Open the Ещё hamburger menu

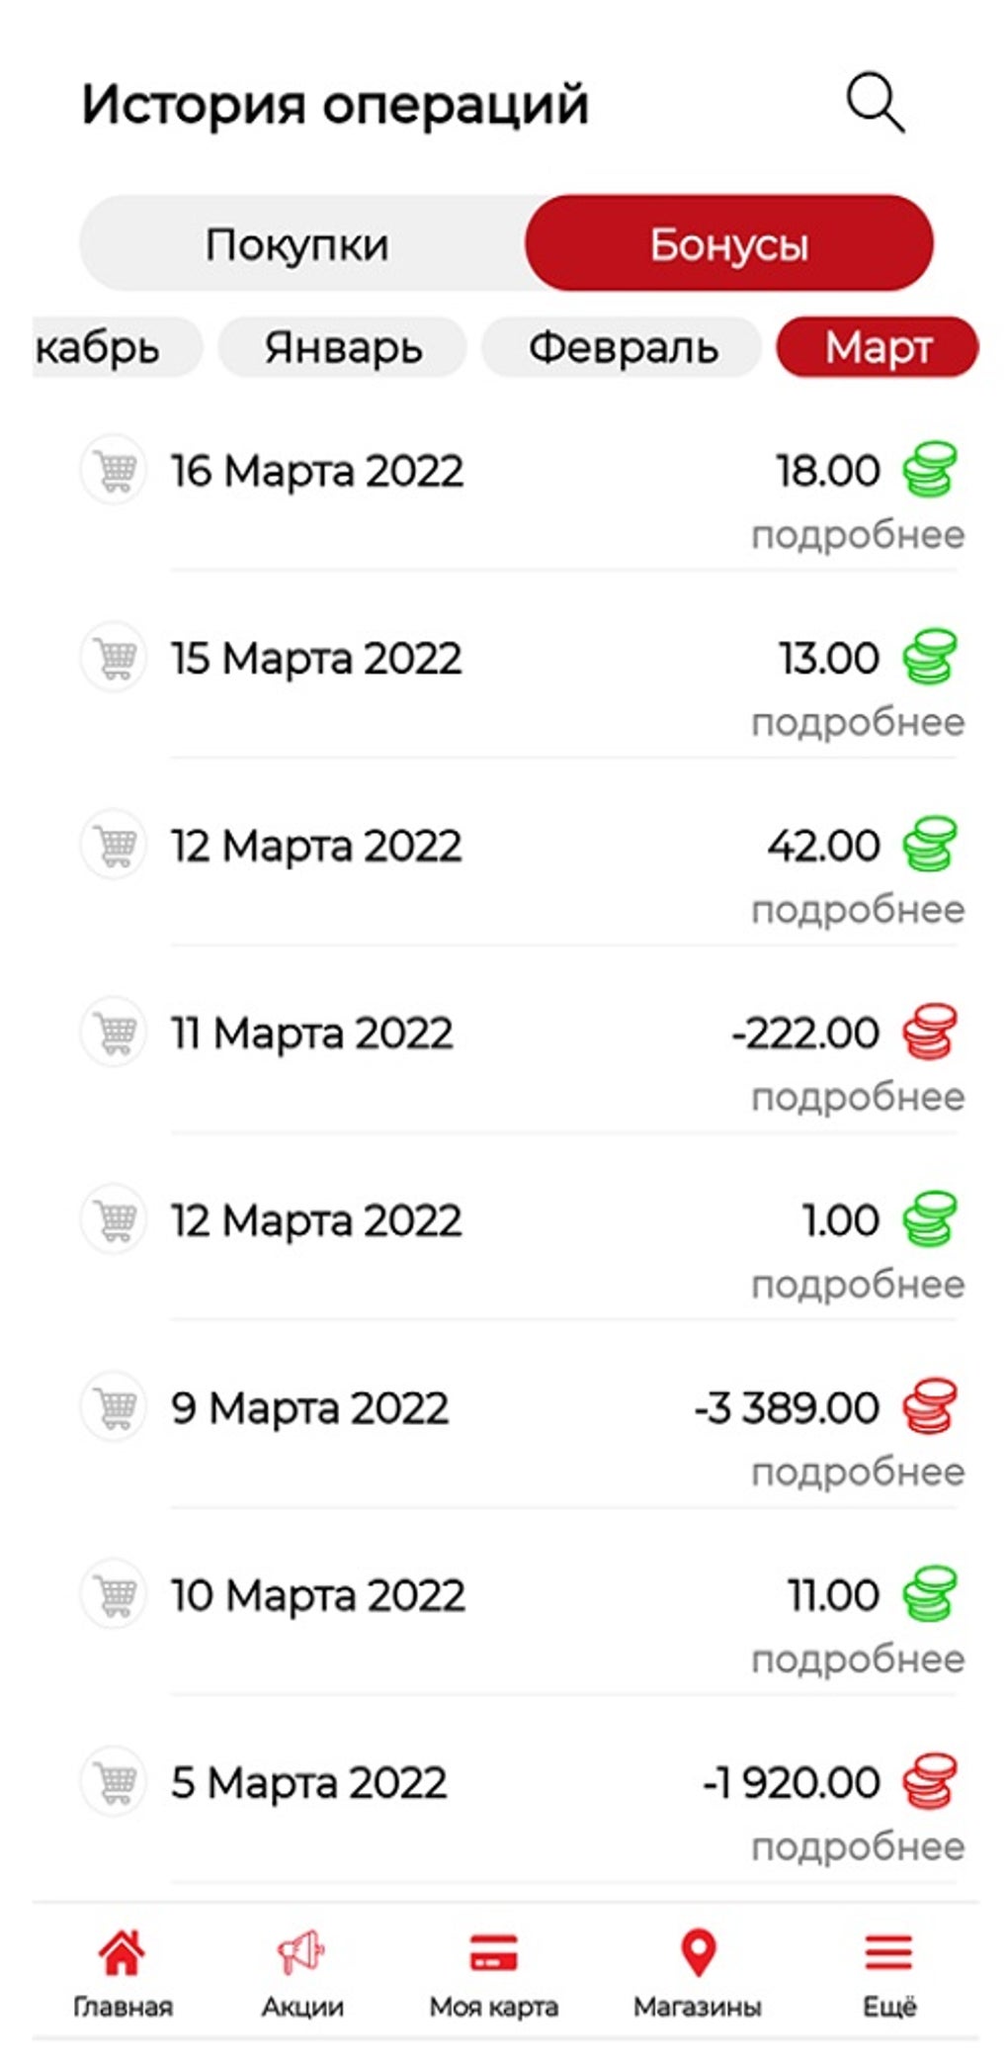tap(888, 1953)
